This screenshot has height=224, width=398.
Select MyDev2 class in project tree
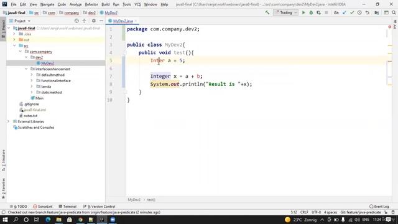pyautogui.click(x=47, y=63)
